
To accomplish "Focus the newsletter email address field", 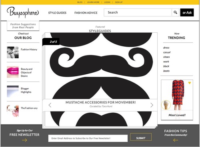I will 88,138.
